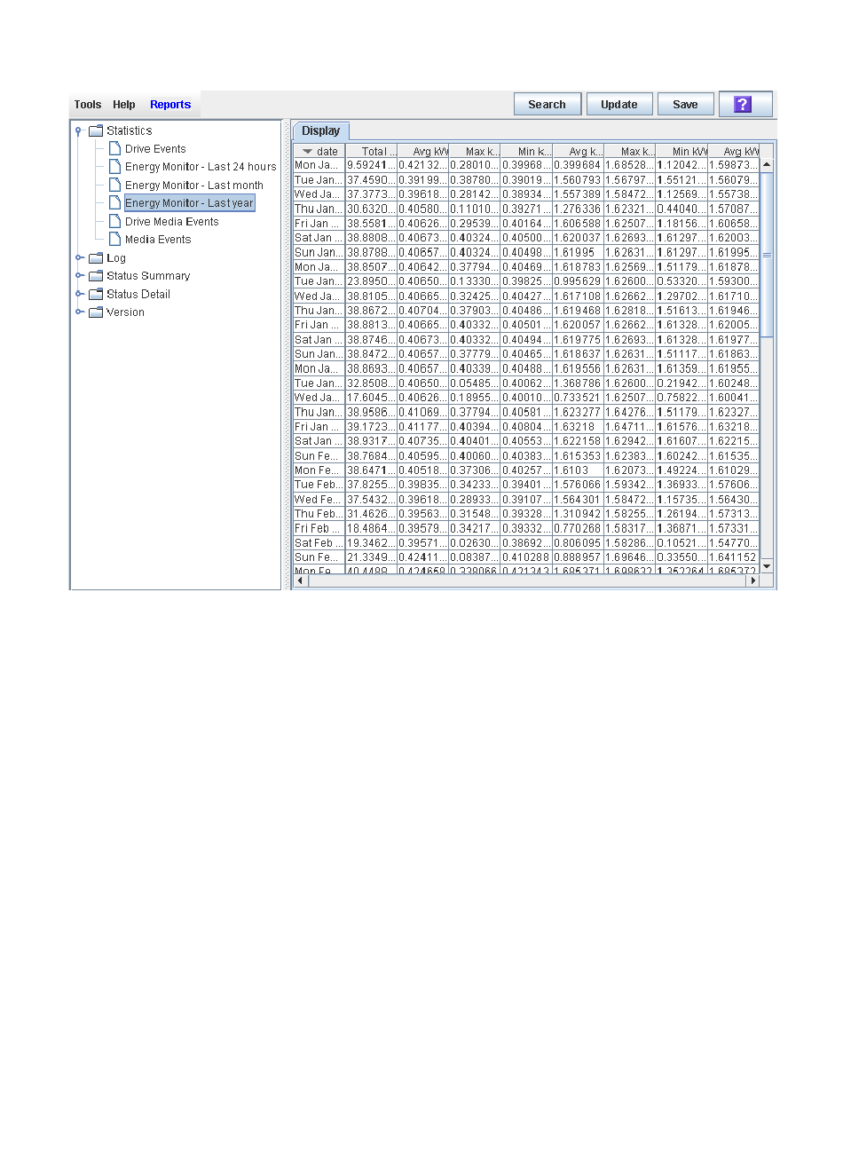Click the Status Summary folder icon

tap(96, 276)
